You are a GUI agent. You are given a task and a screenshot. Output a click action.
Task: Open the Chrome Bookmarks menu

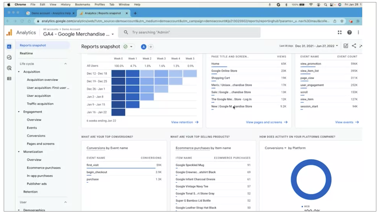pyautogui.click(x=83, y=4)
